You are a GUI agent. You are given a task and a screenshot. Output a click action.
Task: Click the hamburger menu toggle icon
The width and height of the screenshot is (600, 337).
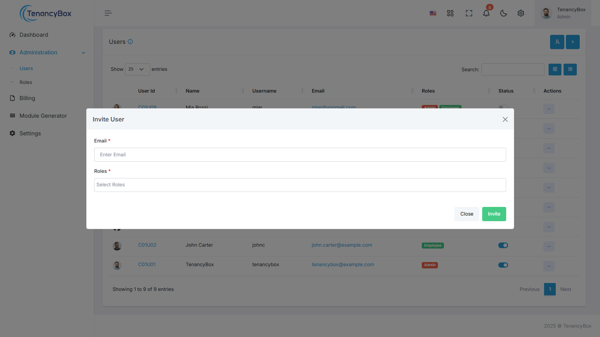[x=108, y=13]
